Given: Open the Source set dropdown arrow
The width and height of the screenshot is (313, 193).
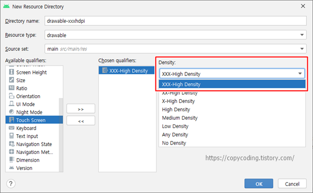Looking at the screenshot, I should [302, 49].
